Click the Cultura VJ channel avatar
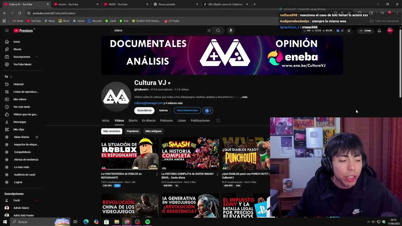This screenshot has width=402, height=226. pyautogui.click(x=116, y=97)
